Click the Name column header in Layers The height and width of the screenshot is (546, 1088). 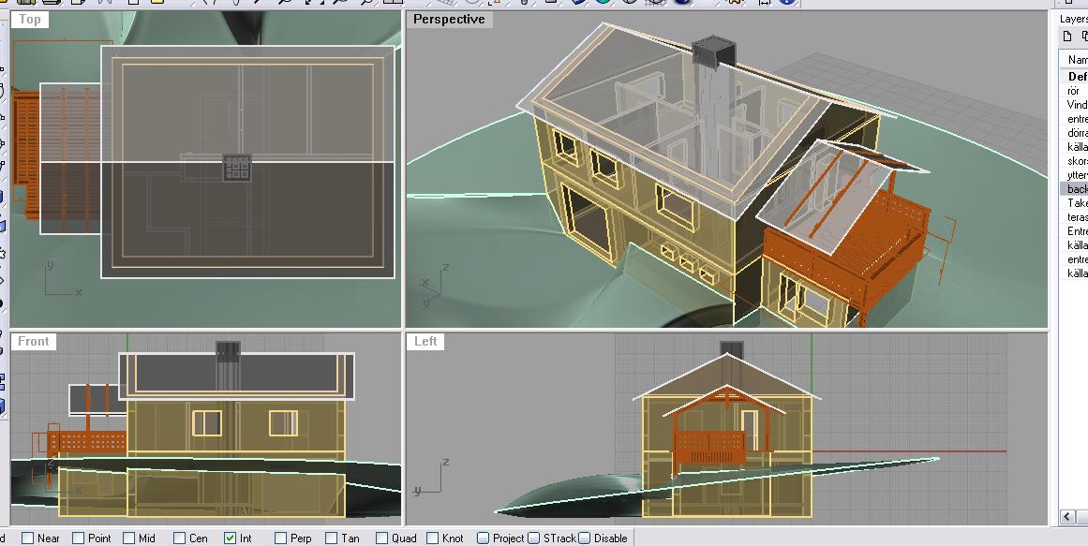click(1077, 59)
